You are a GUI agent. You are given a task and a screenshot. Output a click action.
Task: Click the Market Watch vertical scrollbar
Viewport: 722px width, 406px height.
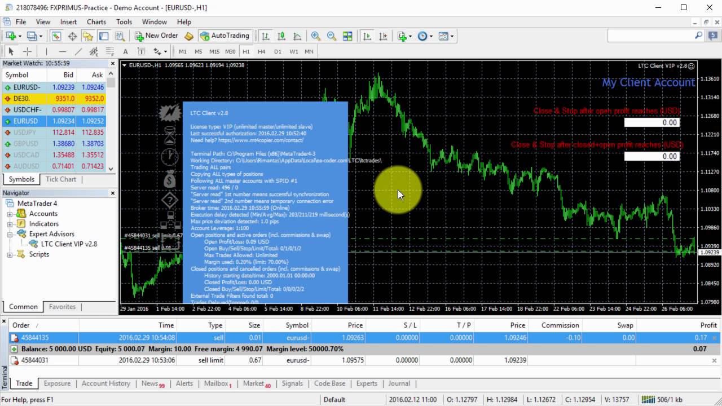pos(111,121)
